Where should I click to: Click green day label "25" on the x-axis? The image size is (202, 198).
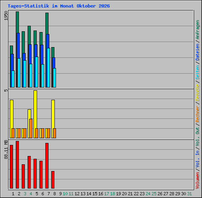(x=154, y=194)
